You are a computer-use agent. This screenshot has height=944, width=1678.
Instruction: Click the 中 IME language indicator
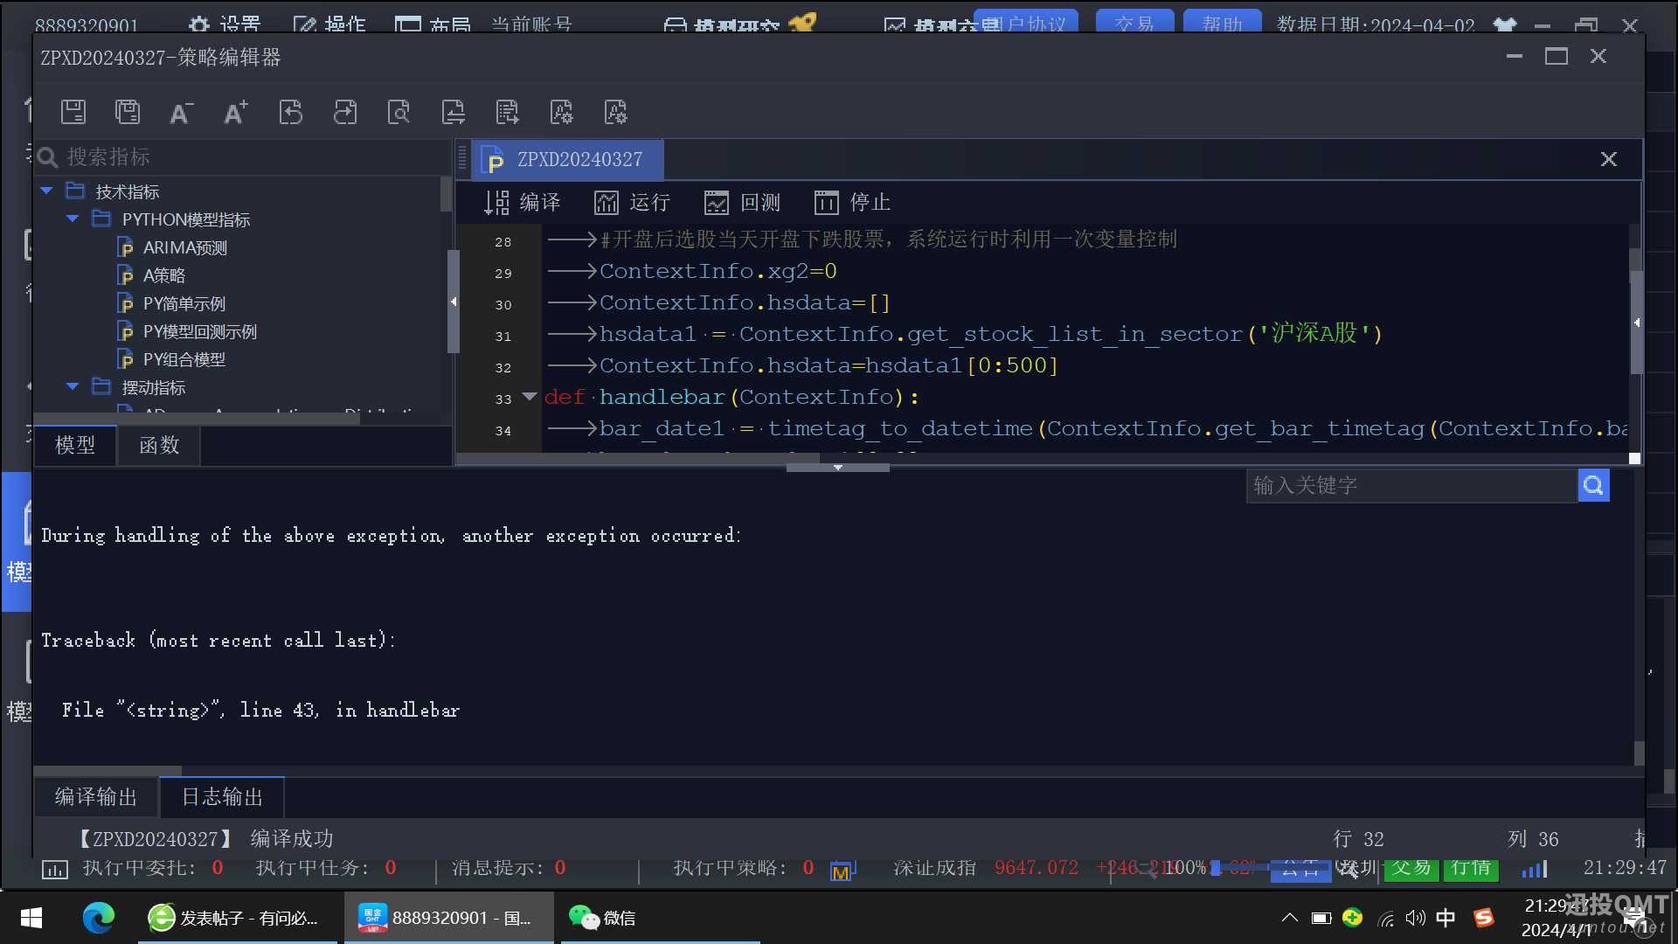(x=1446, y=918)
